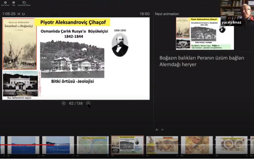Click the Bitki örtüsü -Jeolojisi text
The image size is (254, 159).
click(73, 81)
